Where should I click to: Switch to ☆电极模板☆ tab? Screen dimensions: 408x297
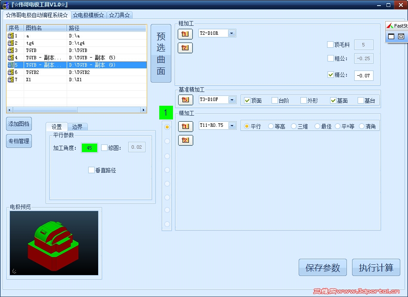pyautogui.click(x=89, y=15)
